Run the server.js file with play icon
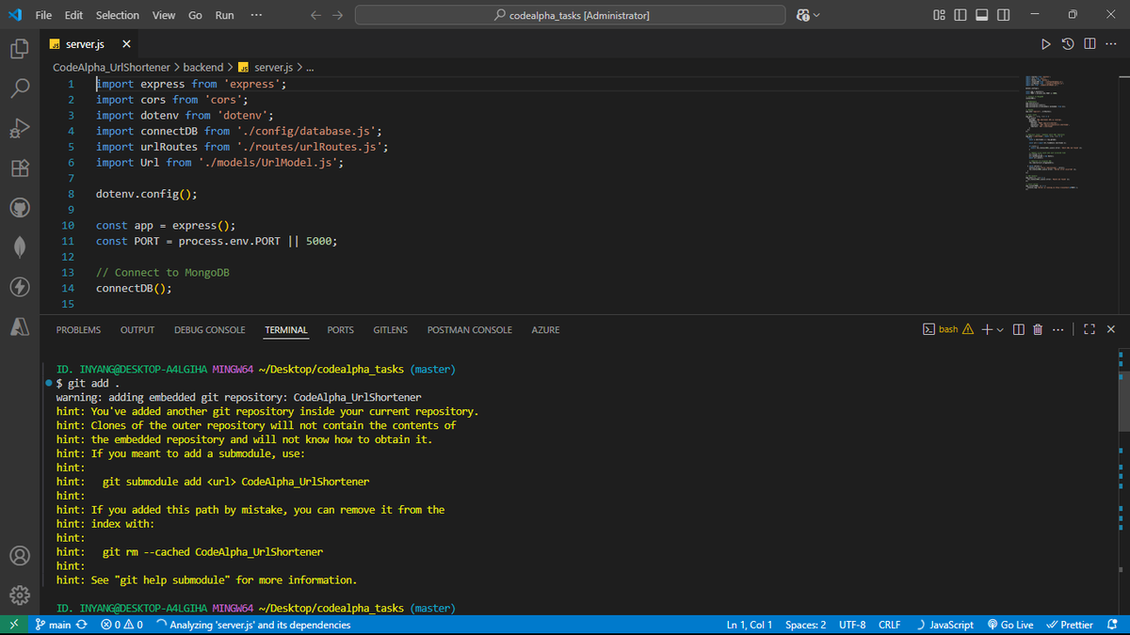This screenshot has width=1130, height=635. [x=1044, y=44]
